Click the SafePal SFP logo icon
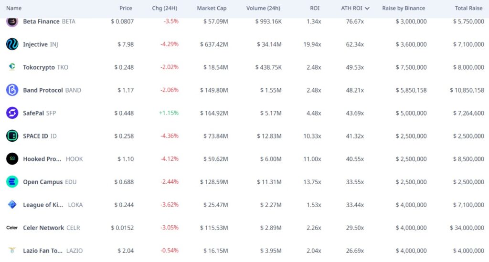489x262 pixels. click(x=12, y=113)
